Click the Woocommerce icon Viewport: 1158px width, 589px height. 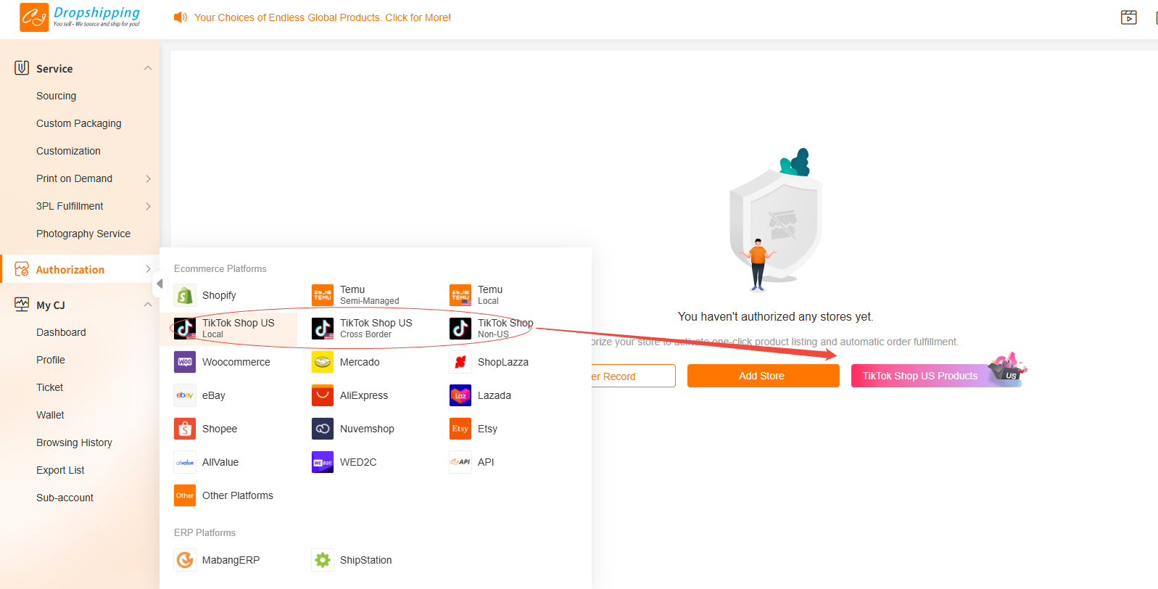point(185,362)
